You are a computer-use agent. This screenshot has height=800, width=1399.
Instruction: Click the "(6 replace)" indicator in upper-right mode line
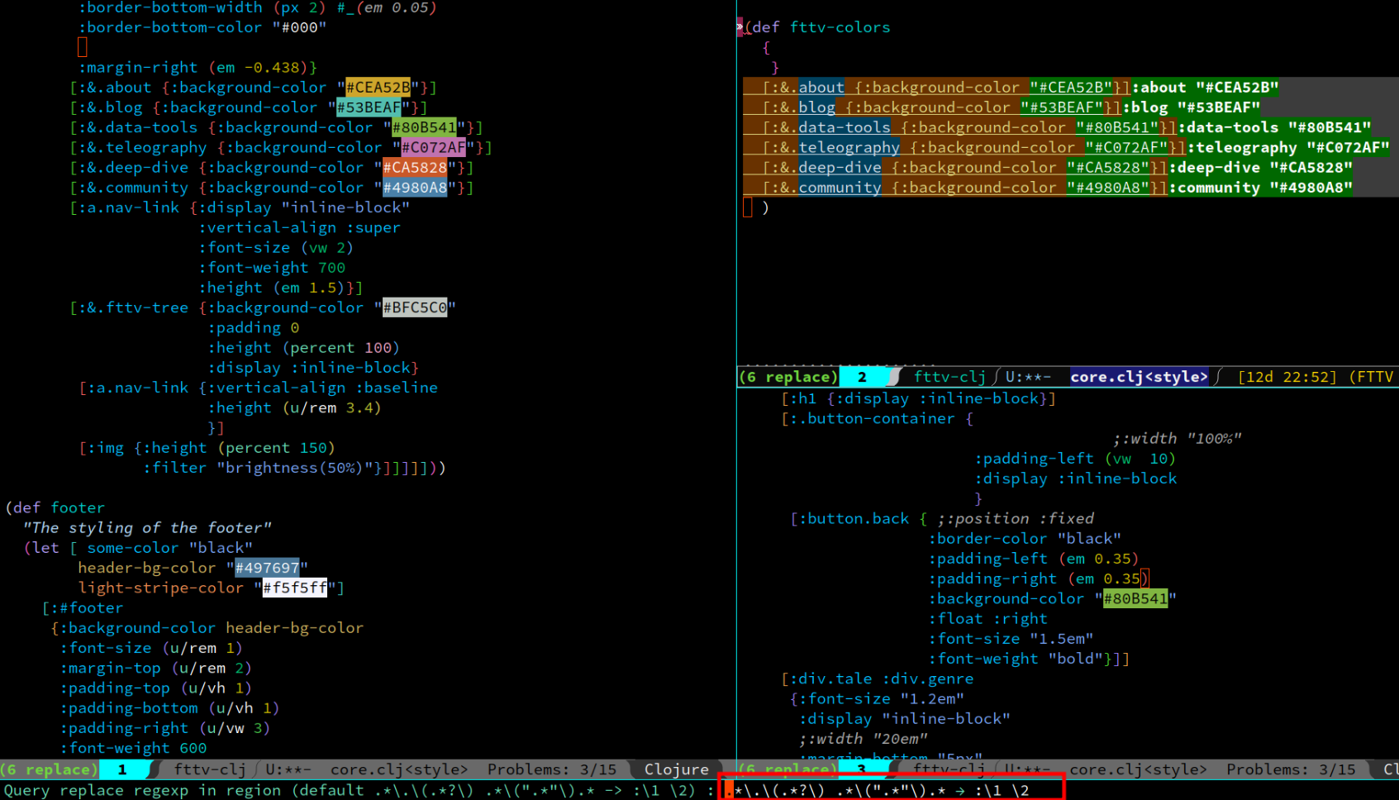click(788, 377)
